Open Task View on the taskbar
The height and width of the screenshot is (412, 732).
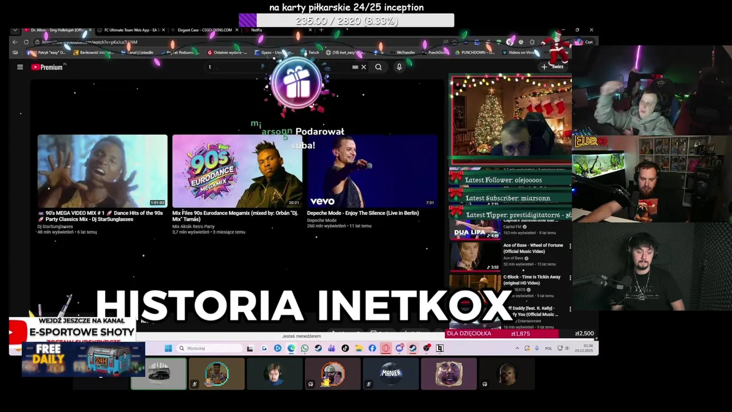pos(250,348)
